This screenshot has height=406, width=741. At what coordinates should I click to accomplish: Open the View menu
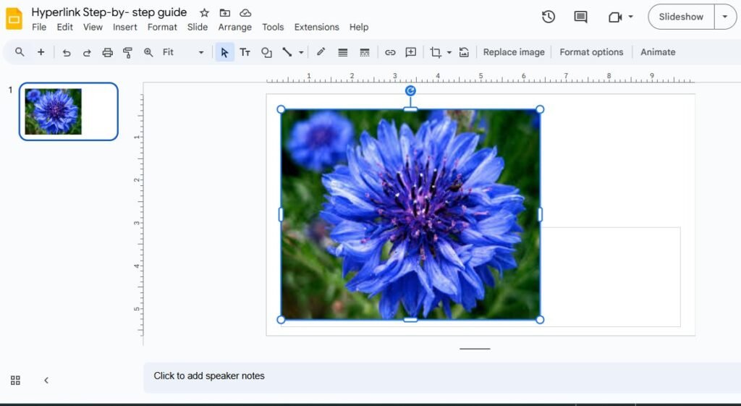93,27
